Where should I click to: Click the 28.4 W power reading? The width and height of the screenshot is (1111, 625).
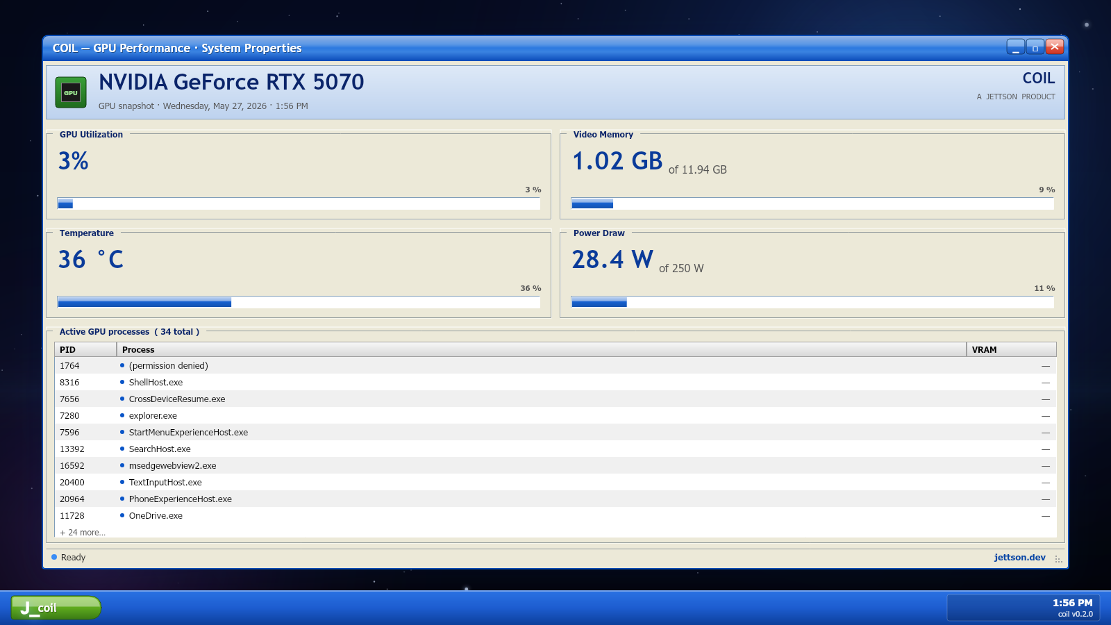(612, 260)
